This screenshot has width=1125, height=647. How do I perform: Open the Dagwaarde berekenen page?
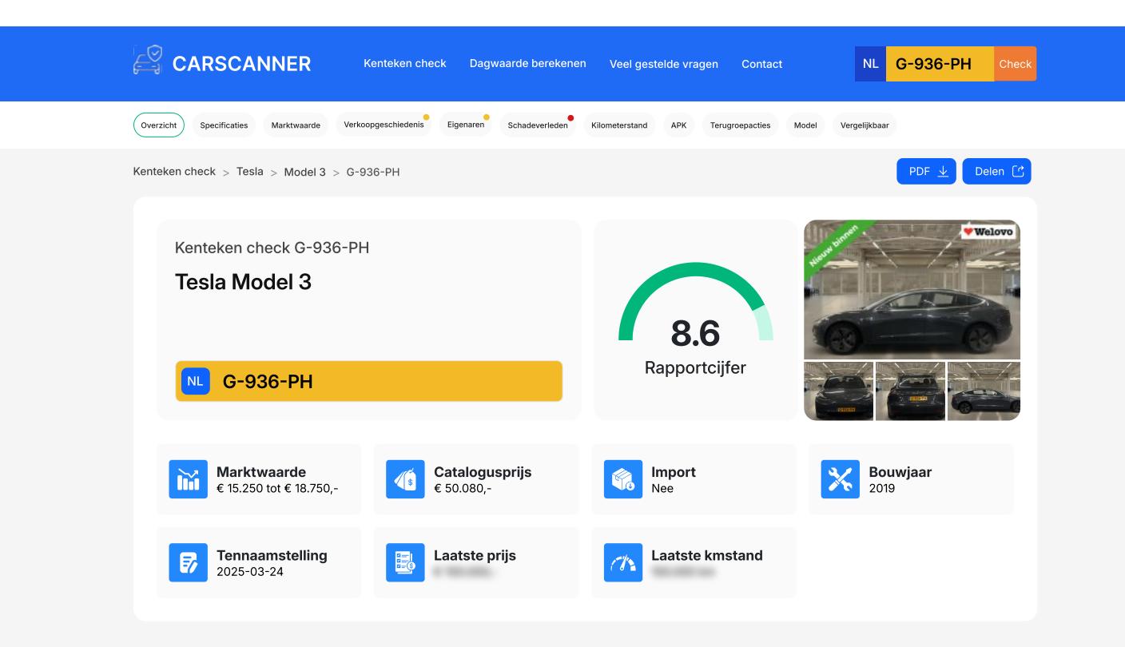point(527,64)
